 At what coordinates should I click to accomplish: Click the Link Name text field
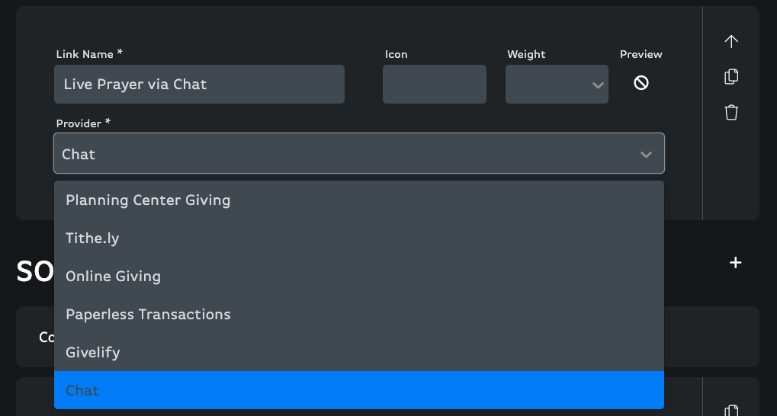[199, 84]
